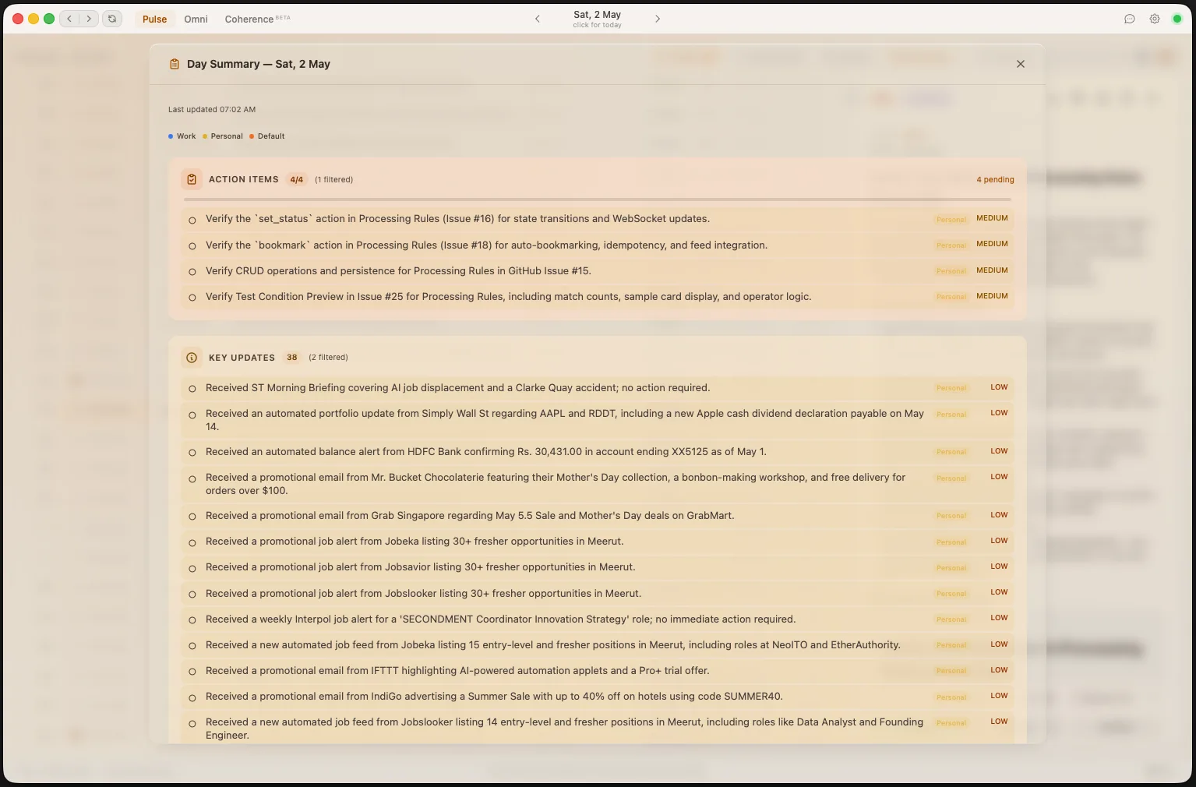
Task: Click Personal tag on IndiGo row
Action: point(951,697)
